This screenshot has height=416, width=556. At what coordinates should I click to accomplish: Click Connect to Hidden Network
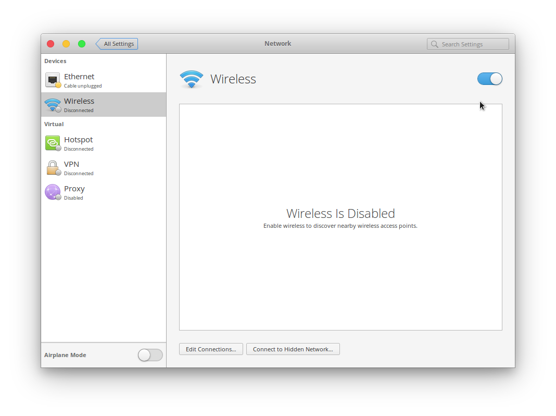pos(293,349)
